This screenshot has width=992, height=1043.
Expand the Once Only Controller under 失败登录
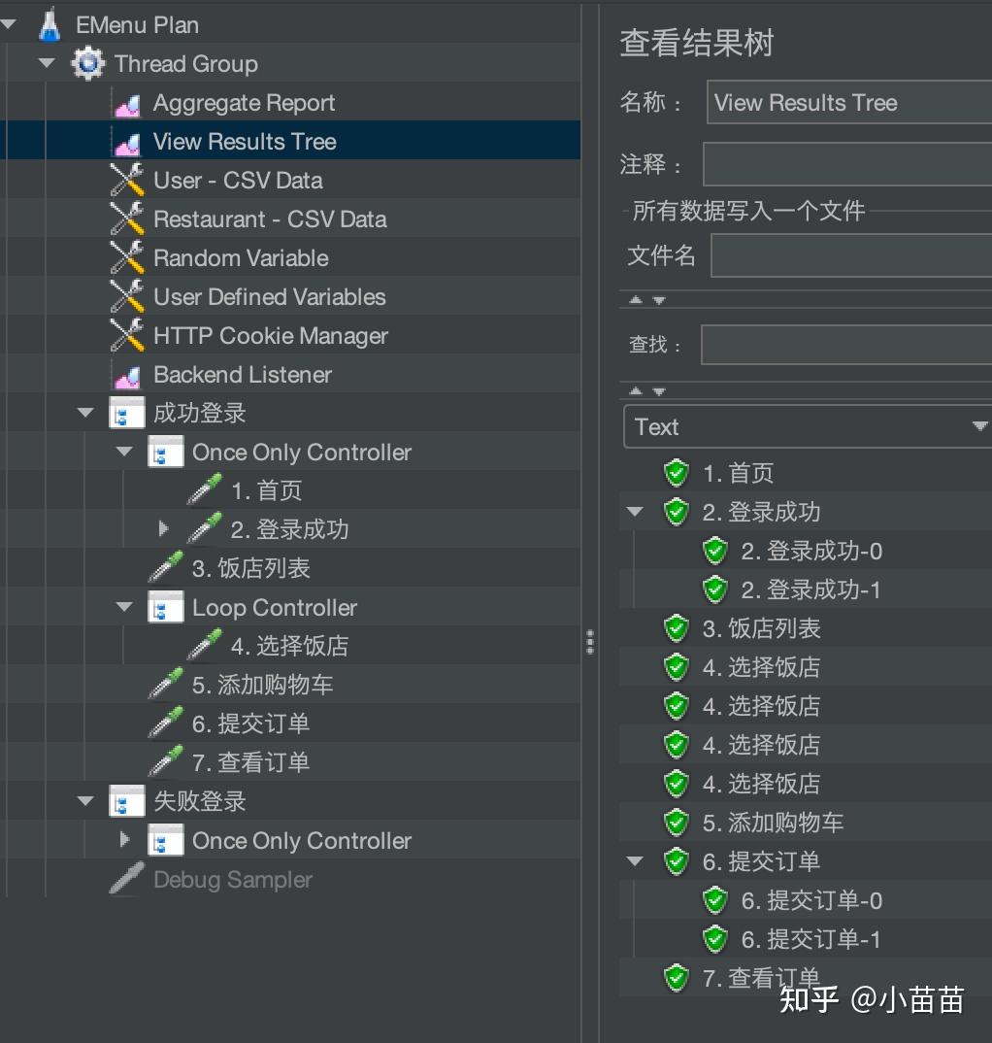click(x=124, y=839)
